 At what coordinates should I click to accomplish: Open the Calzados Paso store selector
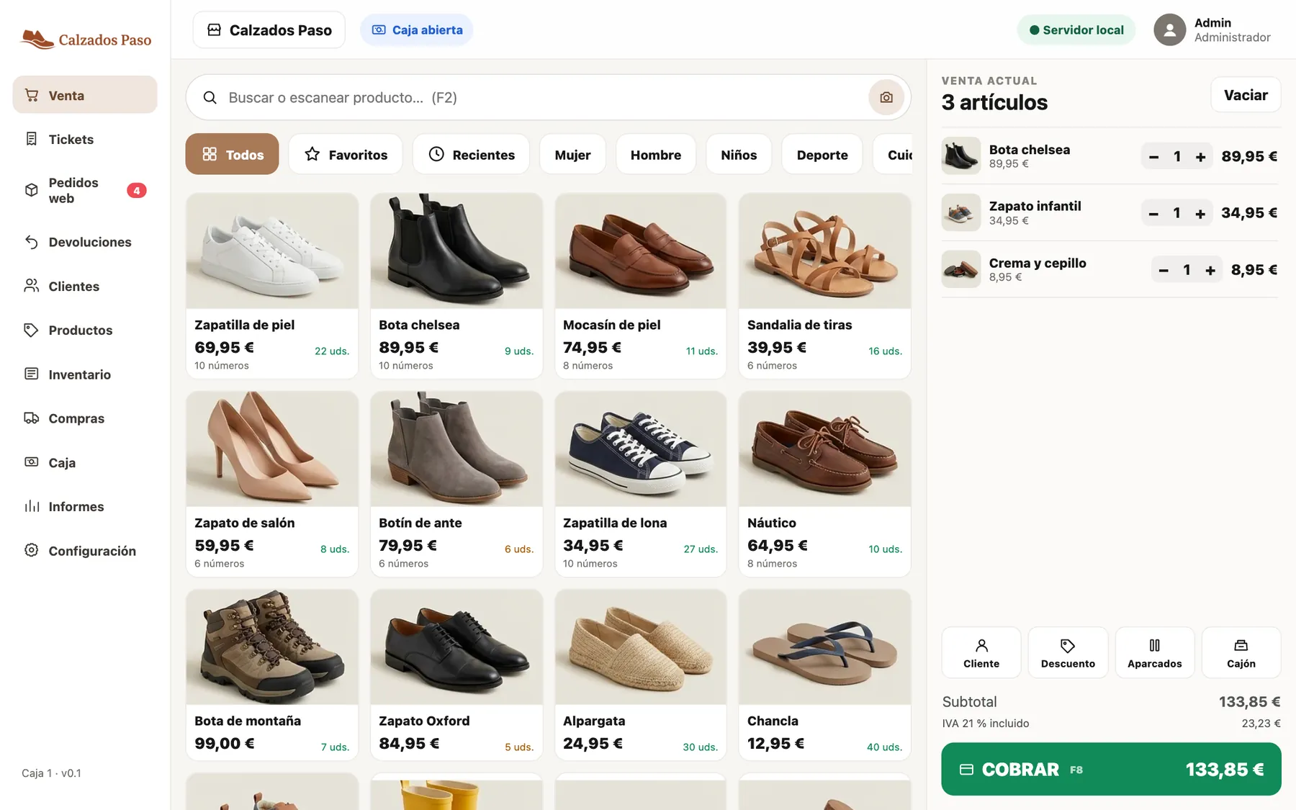pos(269,30)
